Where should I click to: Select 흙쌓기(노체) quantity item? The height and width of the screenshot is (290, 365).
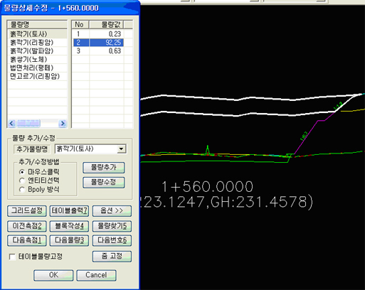coord(37,60)
